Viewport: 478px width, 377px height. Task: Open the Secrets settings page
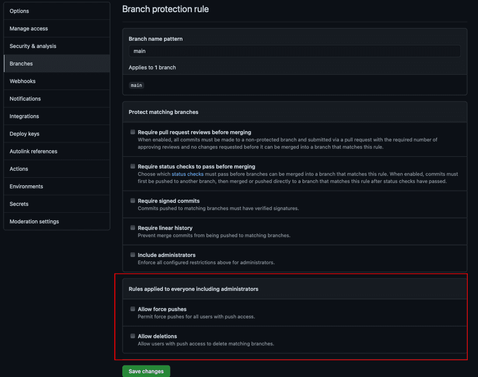point(19,204)
